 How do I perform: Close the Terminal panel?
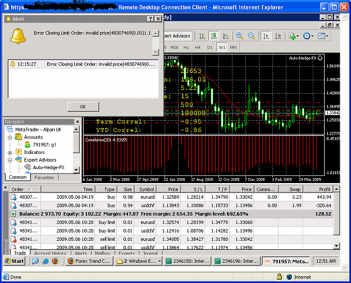[x=6, y=188]
